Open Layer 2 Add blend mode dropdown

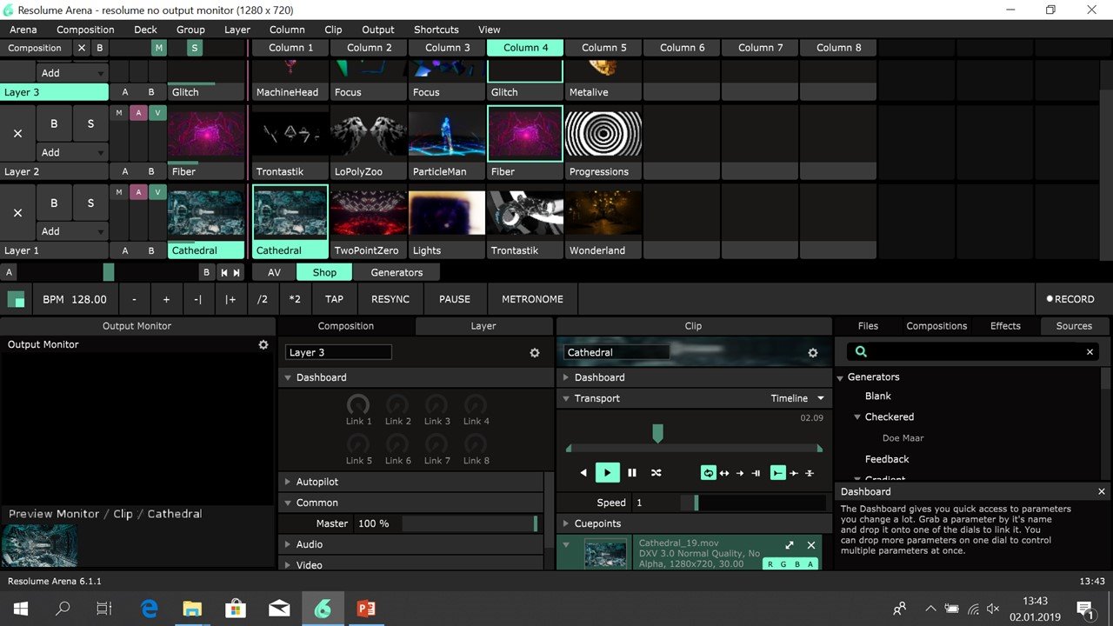(x=73, y=153)
